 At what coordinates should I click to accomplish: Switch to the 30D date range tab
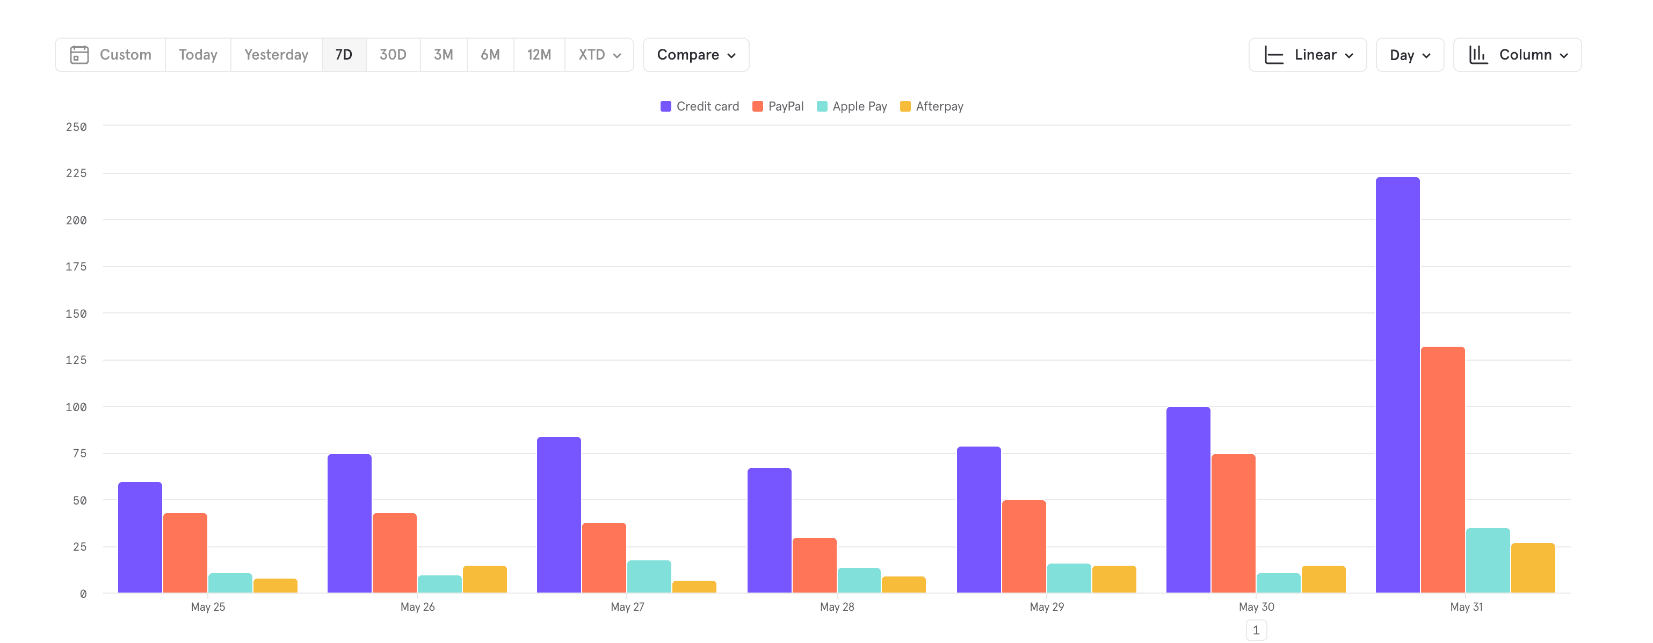coord(392,55)
